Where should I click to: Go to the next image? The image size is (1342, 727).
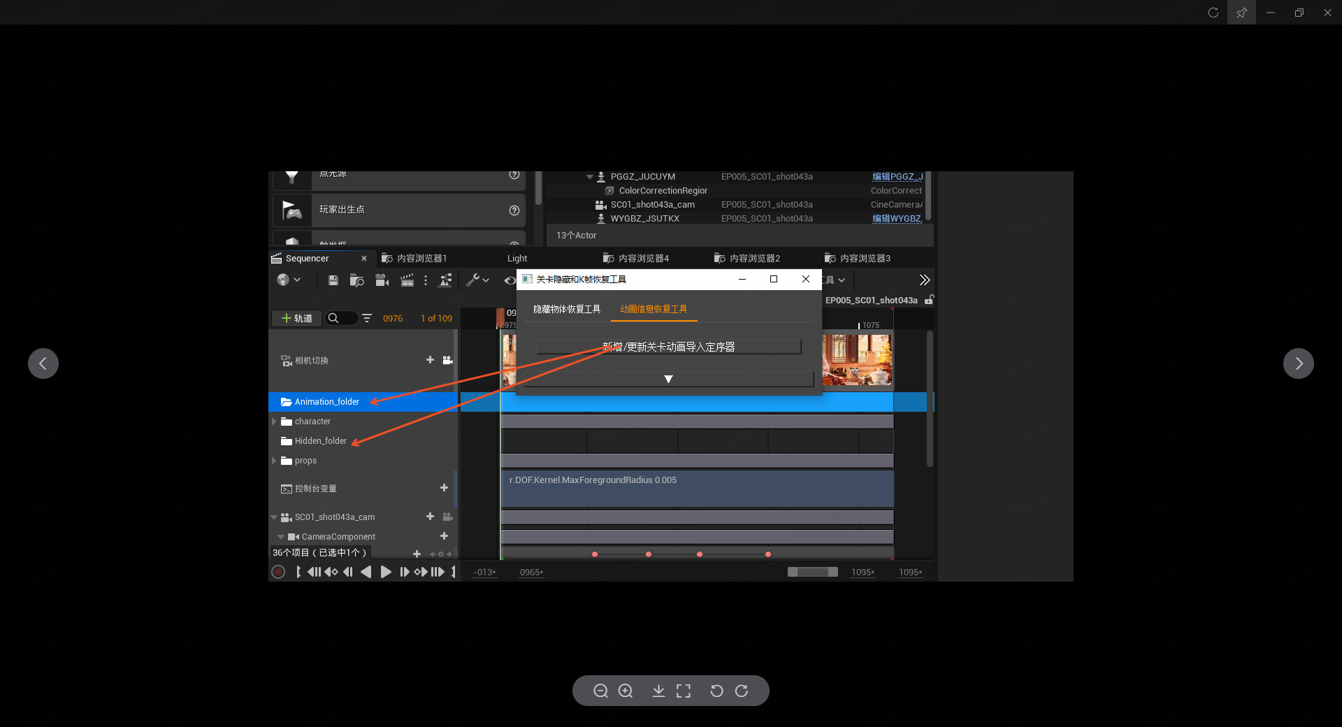[1298, 363]
